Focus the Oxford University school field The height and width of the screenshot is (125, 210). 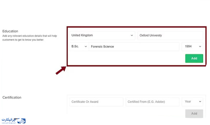pyautogui.click(x=170, y=35)
